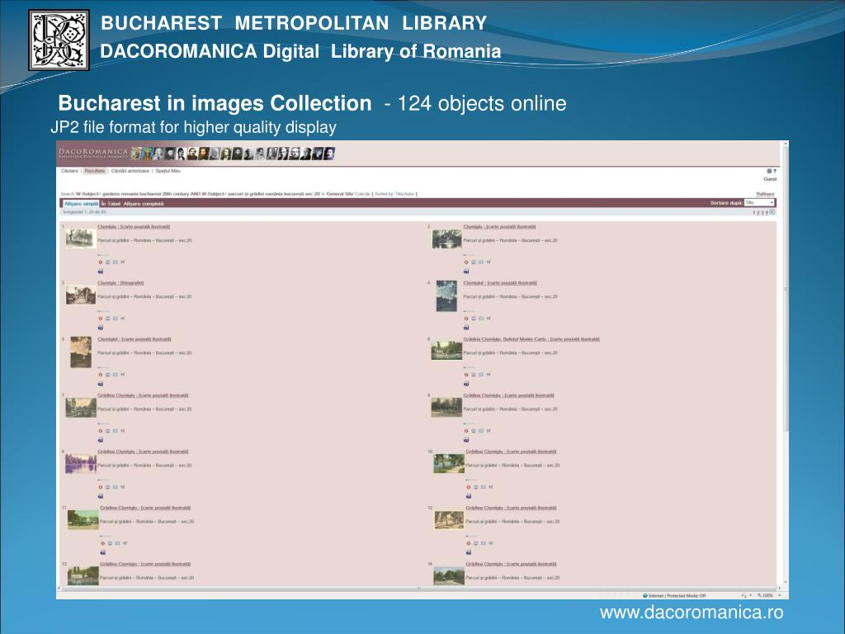Screen dimensions: 845x634
Task: Click the red circle icon in result 1
Action: [100, 262]
